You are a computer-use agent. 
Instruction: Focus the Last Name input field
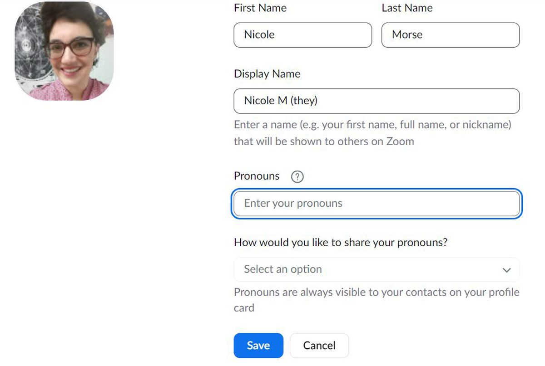[450, 35]
